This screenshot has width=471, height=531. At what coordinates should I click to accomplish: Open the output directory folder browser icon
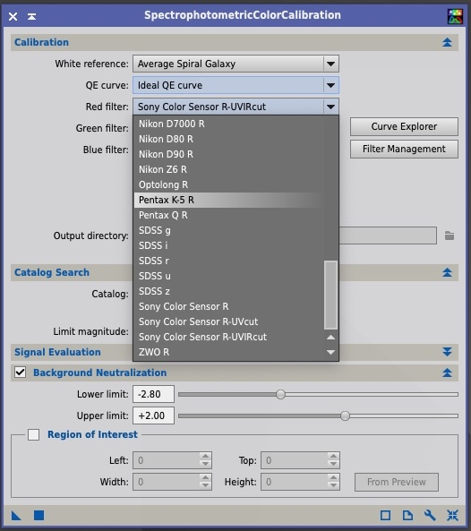(x=450, y=236)
